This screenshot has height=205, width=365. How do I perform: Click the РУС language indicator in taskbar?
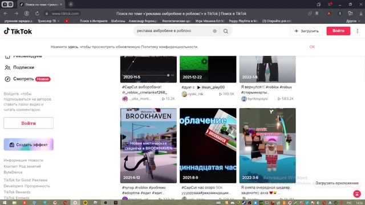[x=349, y=203]
